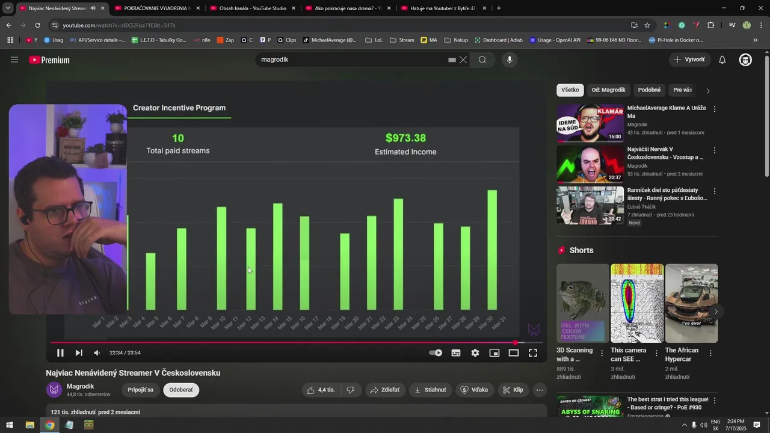Clear the search query with the X icon
This screenshot has height=433, width=770.
(x=463, y=60)
